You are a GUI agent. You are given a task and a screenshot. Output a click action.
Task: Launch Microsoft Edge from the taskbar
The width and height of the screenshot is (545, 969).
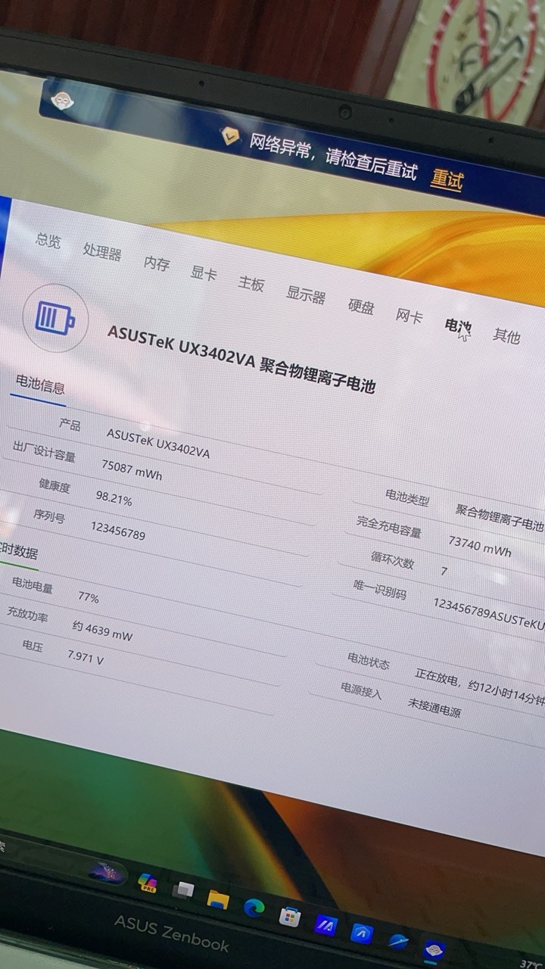(x=254, y=908)
